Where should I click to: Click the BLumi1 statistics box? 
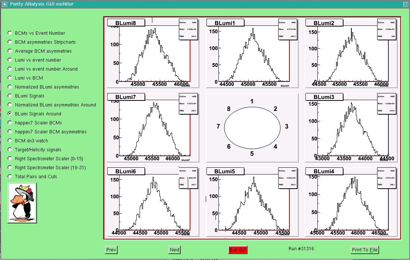(x=288, y=29)
